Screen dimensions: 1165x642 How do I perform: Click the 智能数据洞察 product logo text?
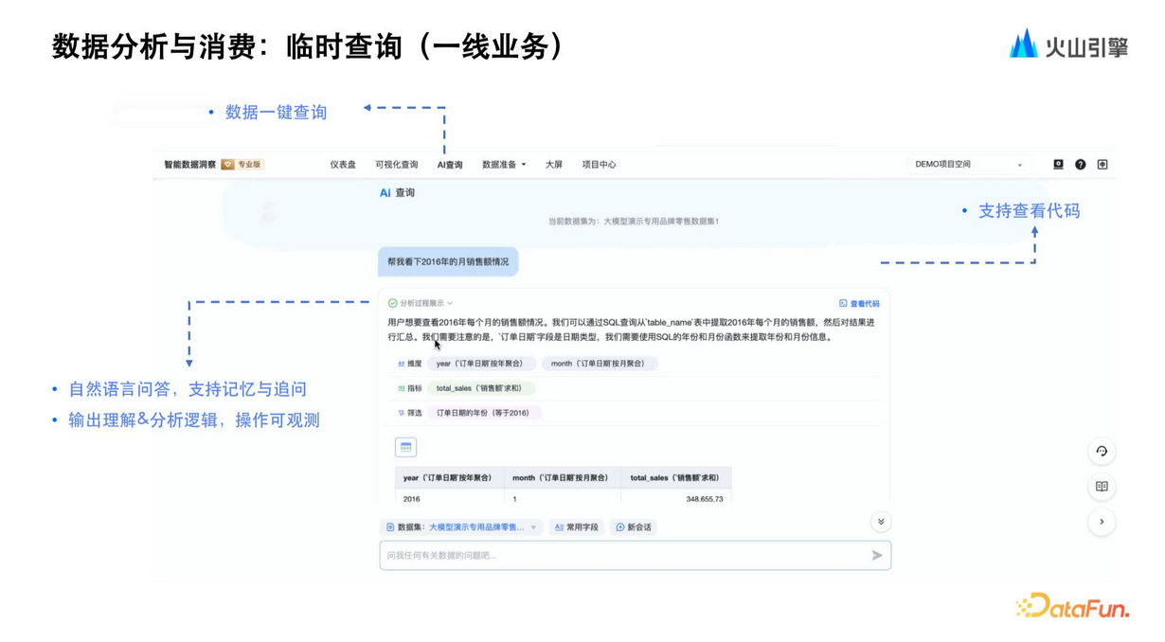coord(189,165)
